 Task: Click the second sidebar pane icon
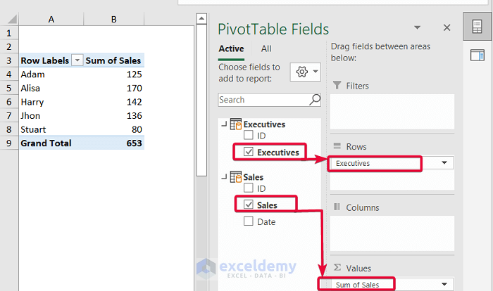point(477,56)
